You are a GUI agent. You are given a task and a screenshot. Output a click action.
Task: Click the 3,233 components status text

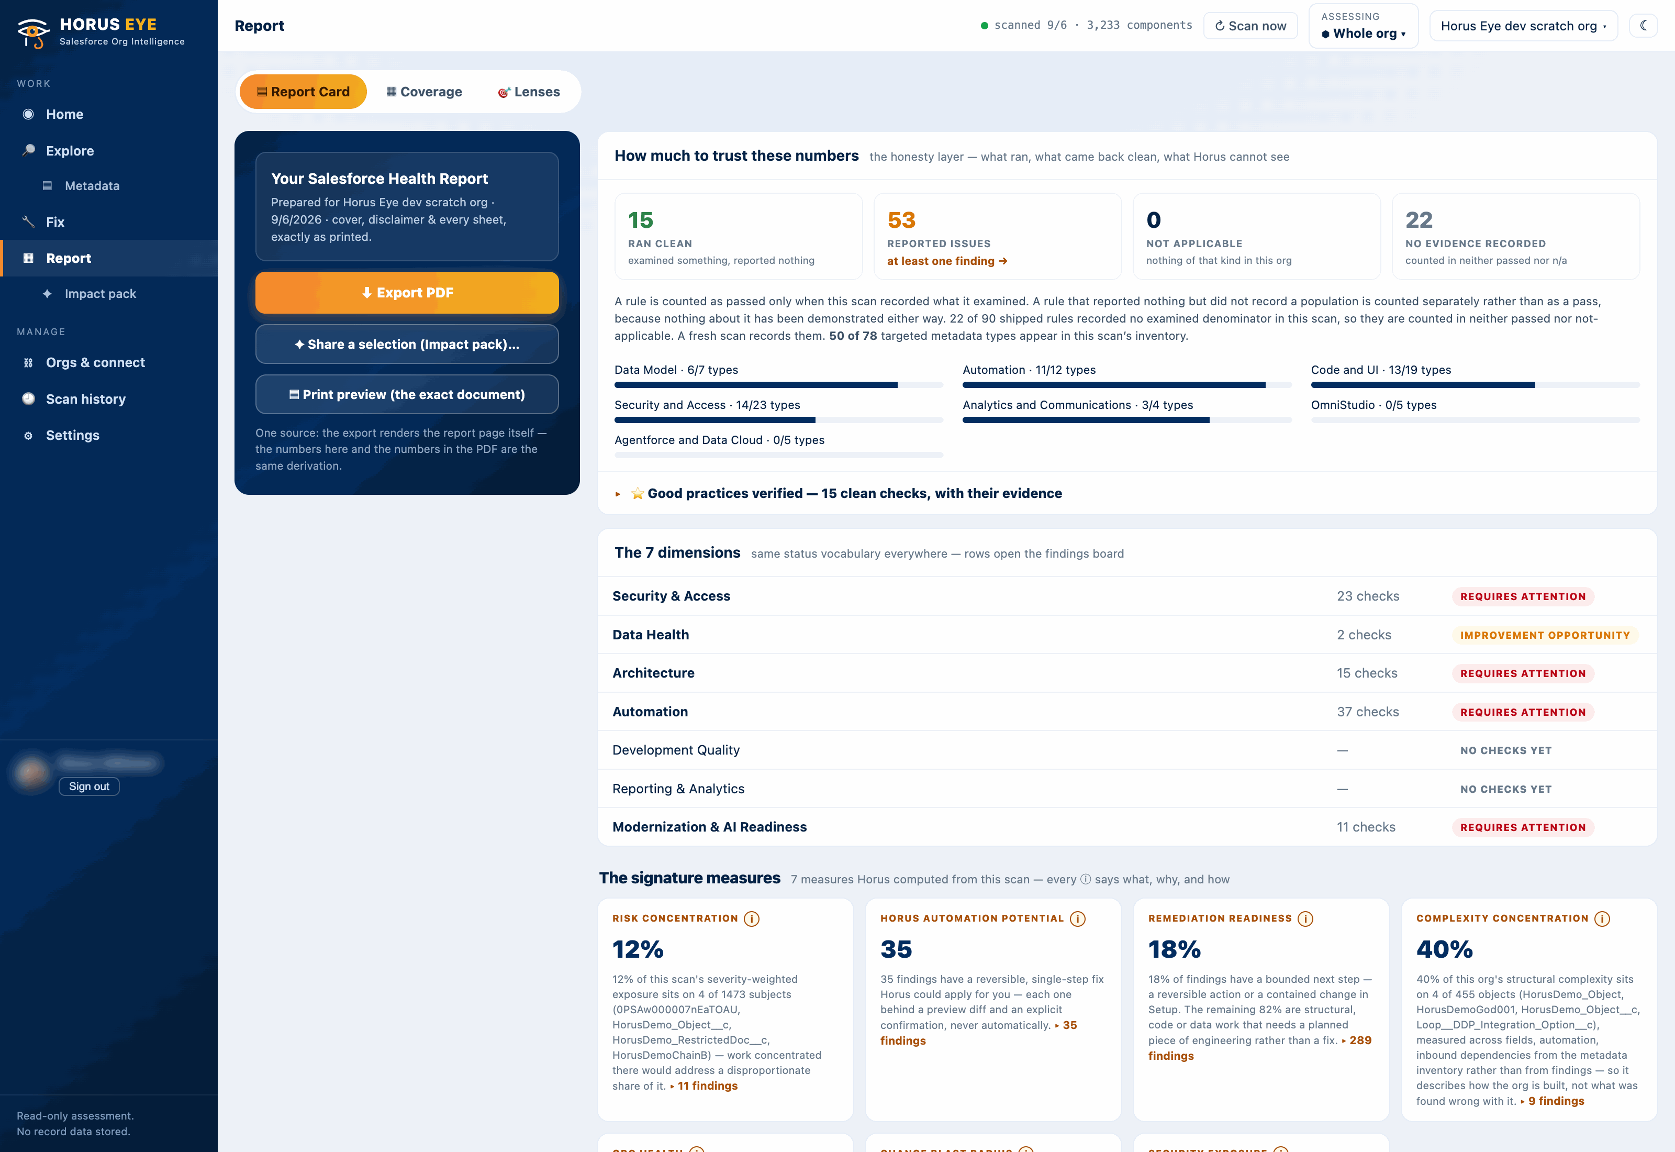(1139, 25)
